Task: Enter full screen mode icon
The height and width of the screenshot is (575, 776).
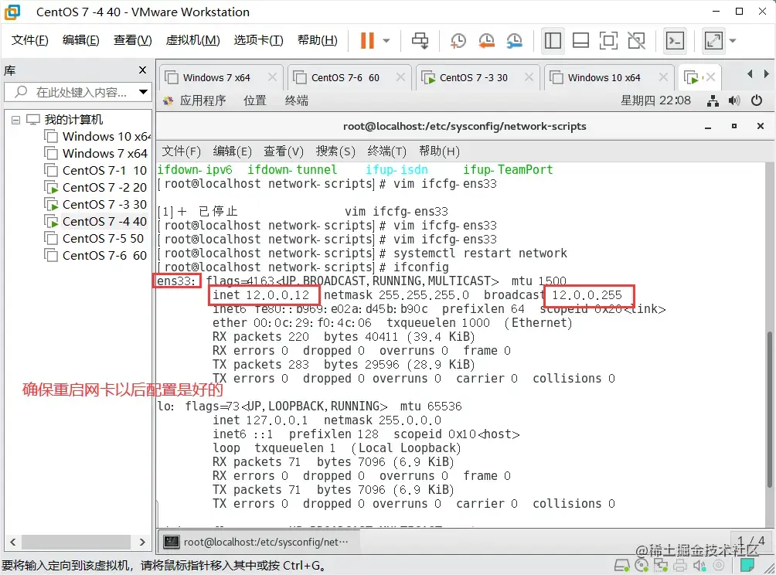Action: click(x=608, y=41)
